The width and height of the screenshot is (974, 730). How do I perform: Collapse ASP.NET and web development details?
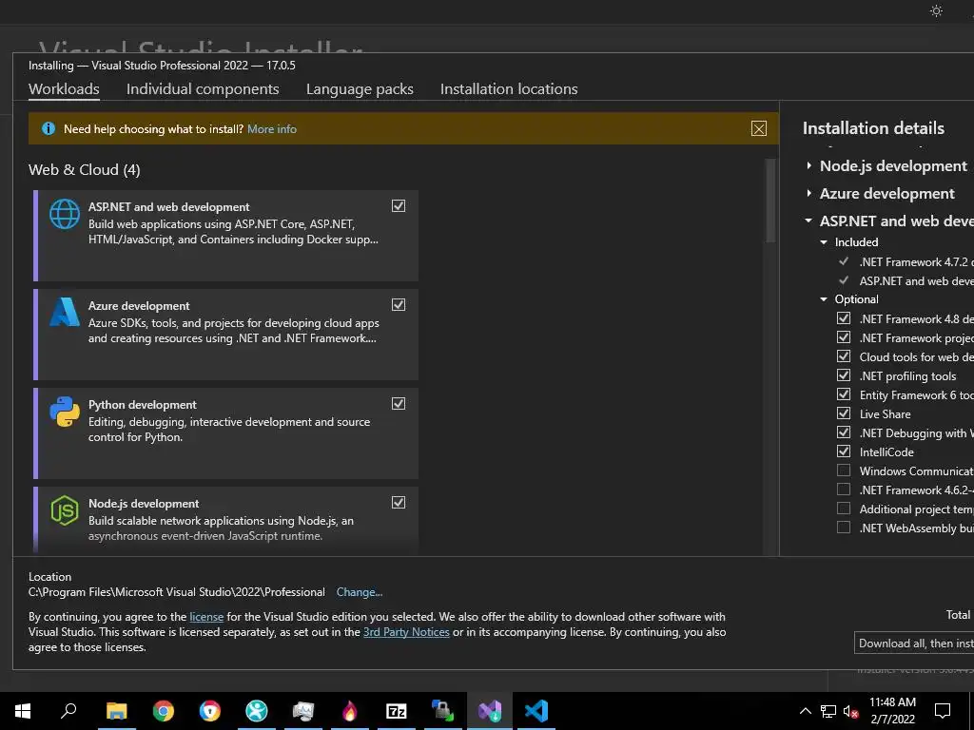click(x=808, y=221)
